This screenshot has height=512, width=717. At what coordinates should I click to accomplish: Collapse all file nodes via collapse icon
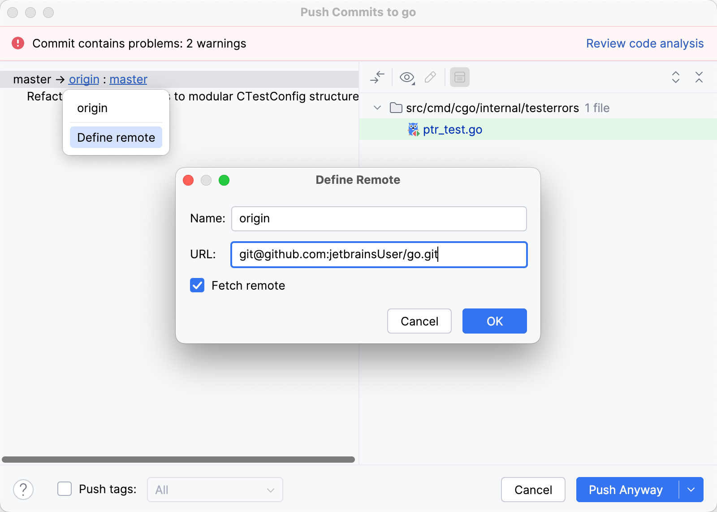pos(699,78)
